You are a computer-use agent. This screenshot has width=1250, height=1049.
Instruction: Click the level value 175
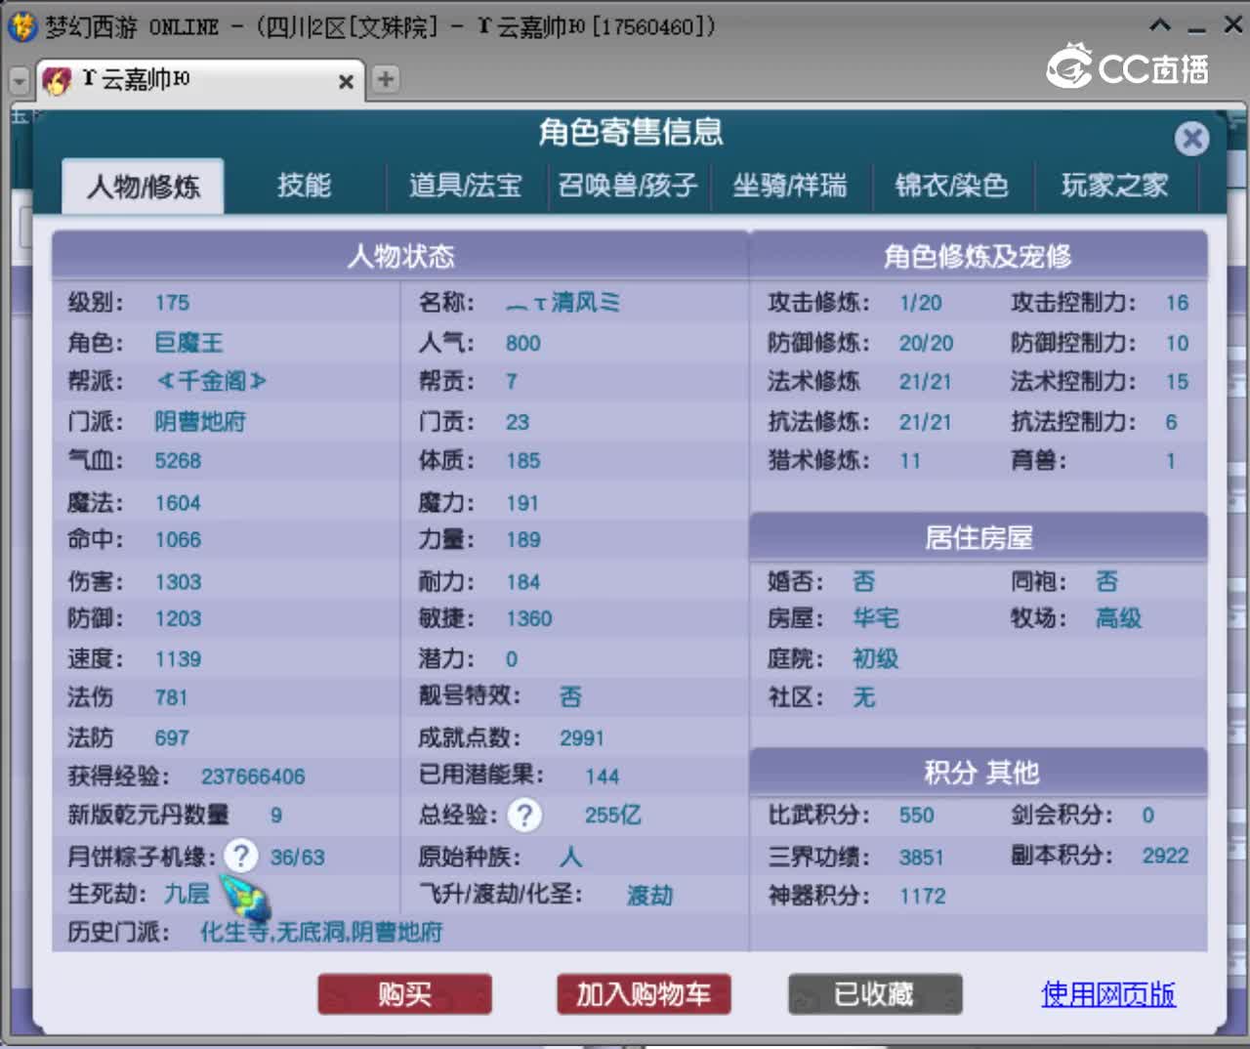coord(172,303)
